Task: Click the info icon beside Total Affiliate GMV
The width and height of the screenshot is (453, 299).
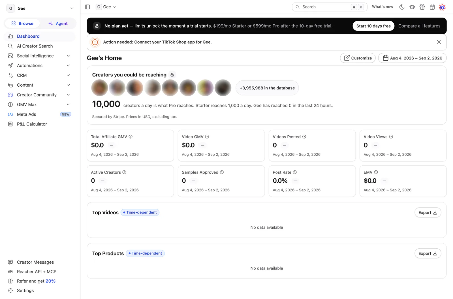Action: click(131, 137)
